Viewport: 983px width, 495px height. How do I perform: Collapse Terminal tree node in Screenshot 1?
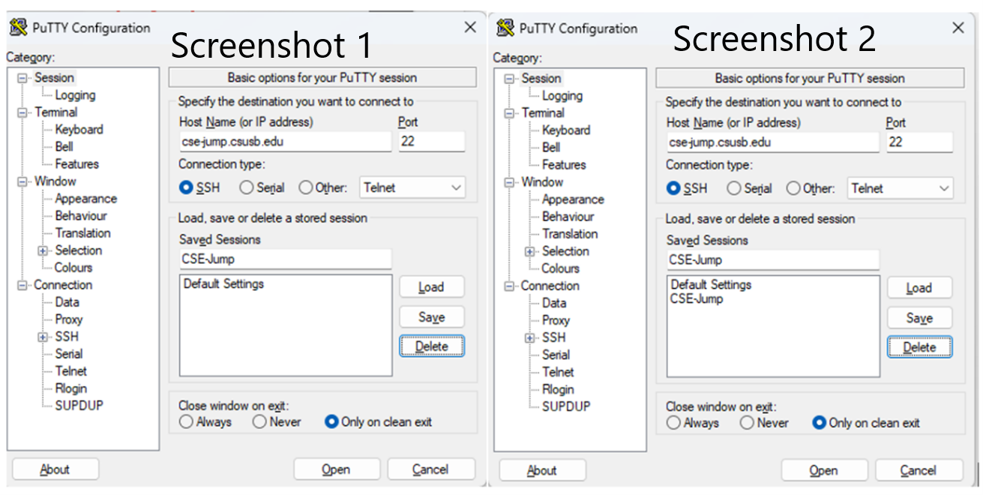click(x=22, y=112)
